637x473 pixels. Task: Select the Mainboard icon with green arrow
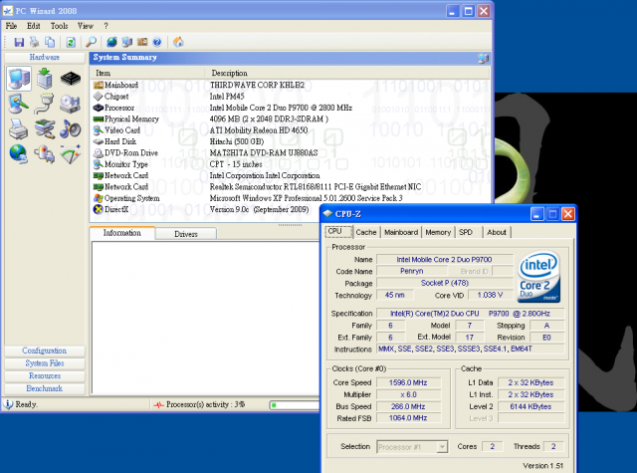tap(44, 79)
